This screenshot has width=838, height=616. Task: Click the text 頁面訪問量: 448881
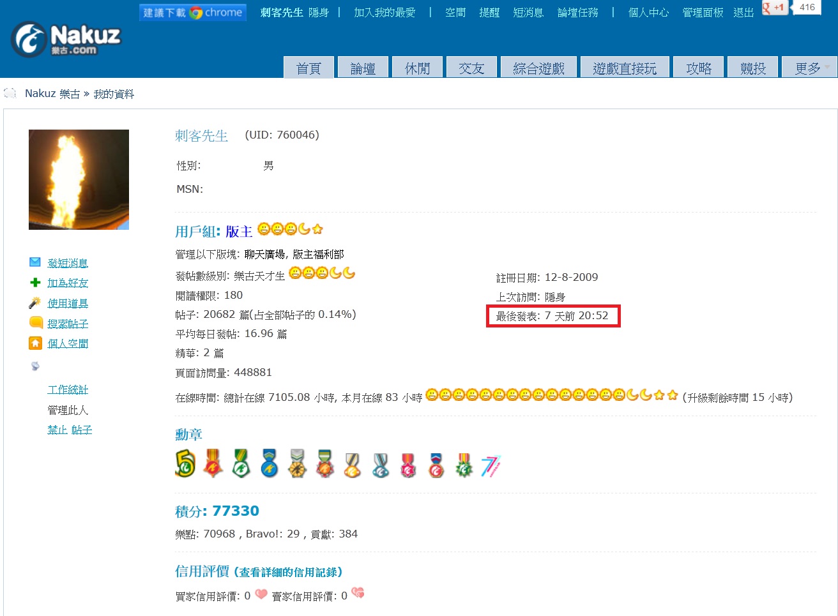(224, 372)
